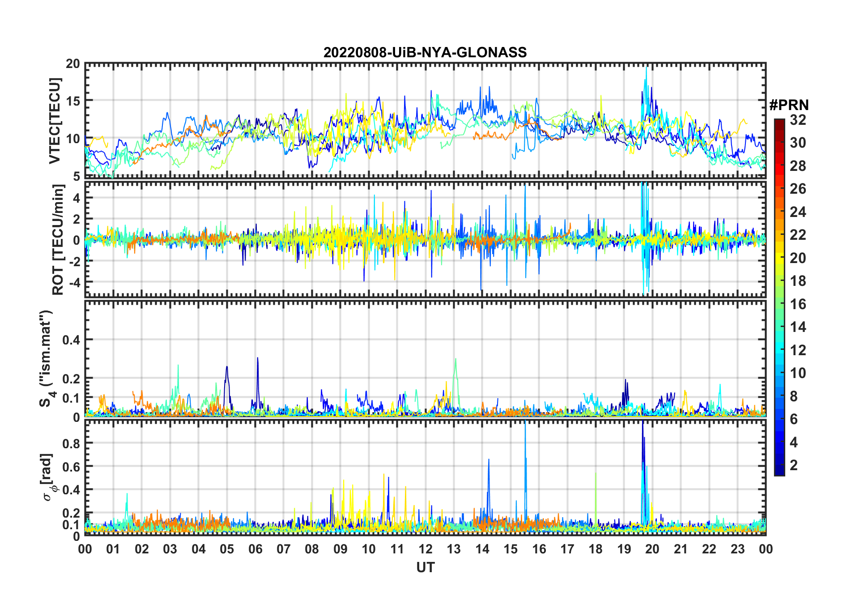Select the "VTEC[TECU]" y-axis label

(x=55, y=121)
